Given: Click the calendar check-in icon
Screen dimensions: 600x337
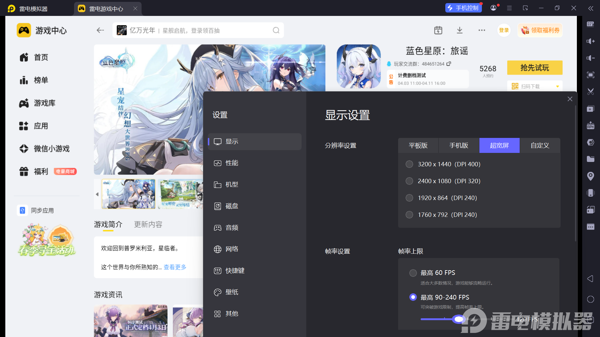Looking at the screenshot, I should click(x=438, y=30).
